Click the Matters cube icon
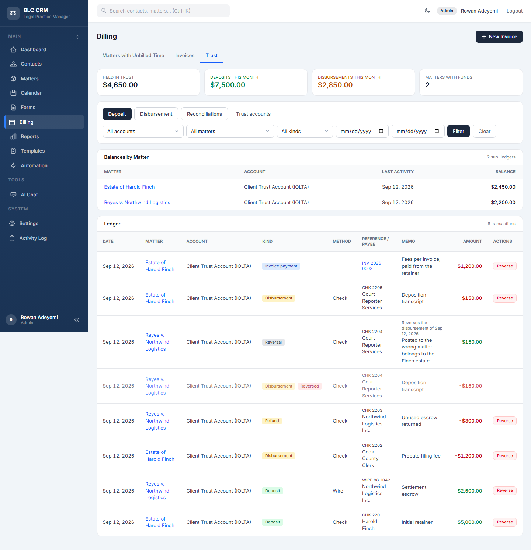This screenshot has width=531, height=550. tap(14, 79)
